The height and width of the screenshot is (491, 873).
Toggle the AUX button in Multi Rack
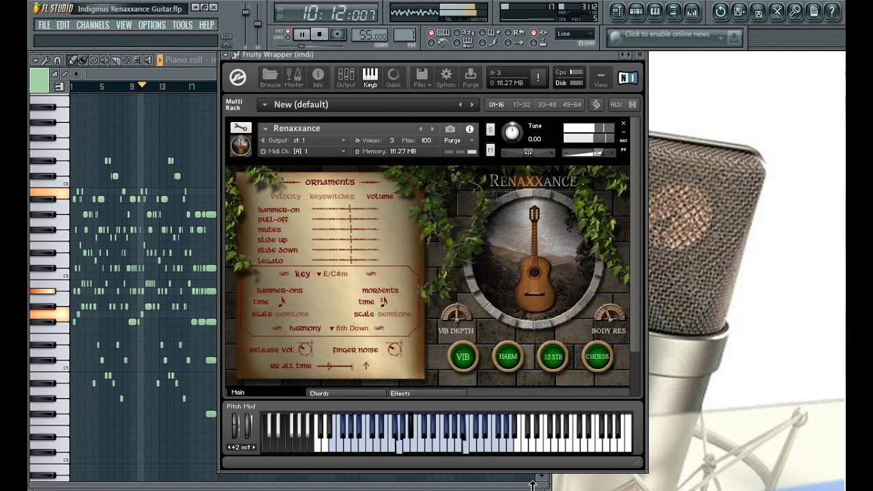[x=617, y=104]
